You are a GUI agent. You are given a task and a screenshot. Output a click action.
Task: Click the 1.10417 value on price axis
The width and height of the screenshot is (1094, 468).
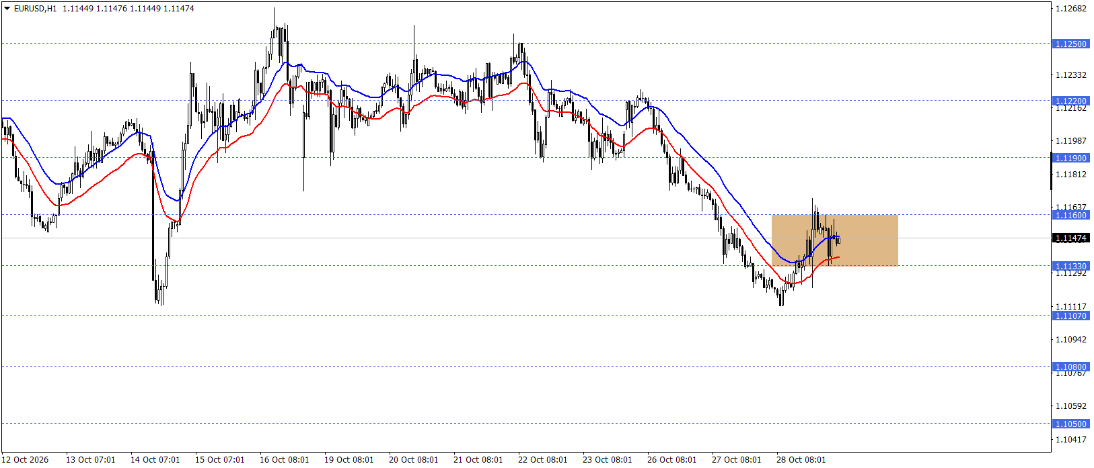tap(1070, 440)
